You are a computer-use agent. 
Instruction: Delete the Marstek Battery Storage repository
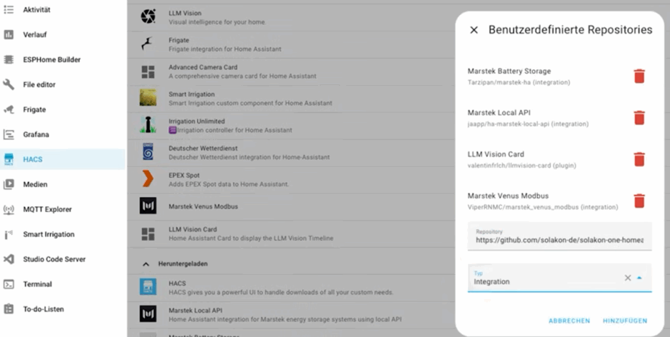pyautogui.click(x=639, y=77)
